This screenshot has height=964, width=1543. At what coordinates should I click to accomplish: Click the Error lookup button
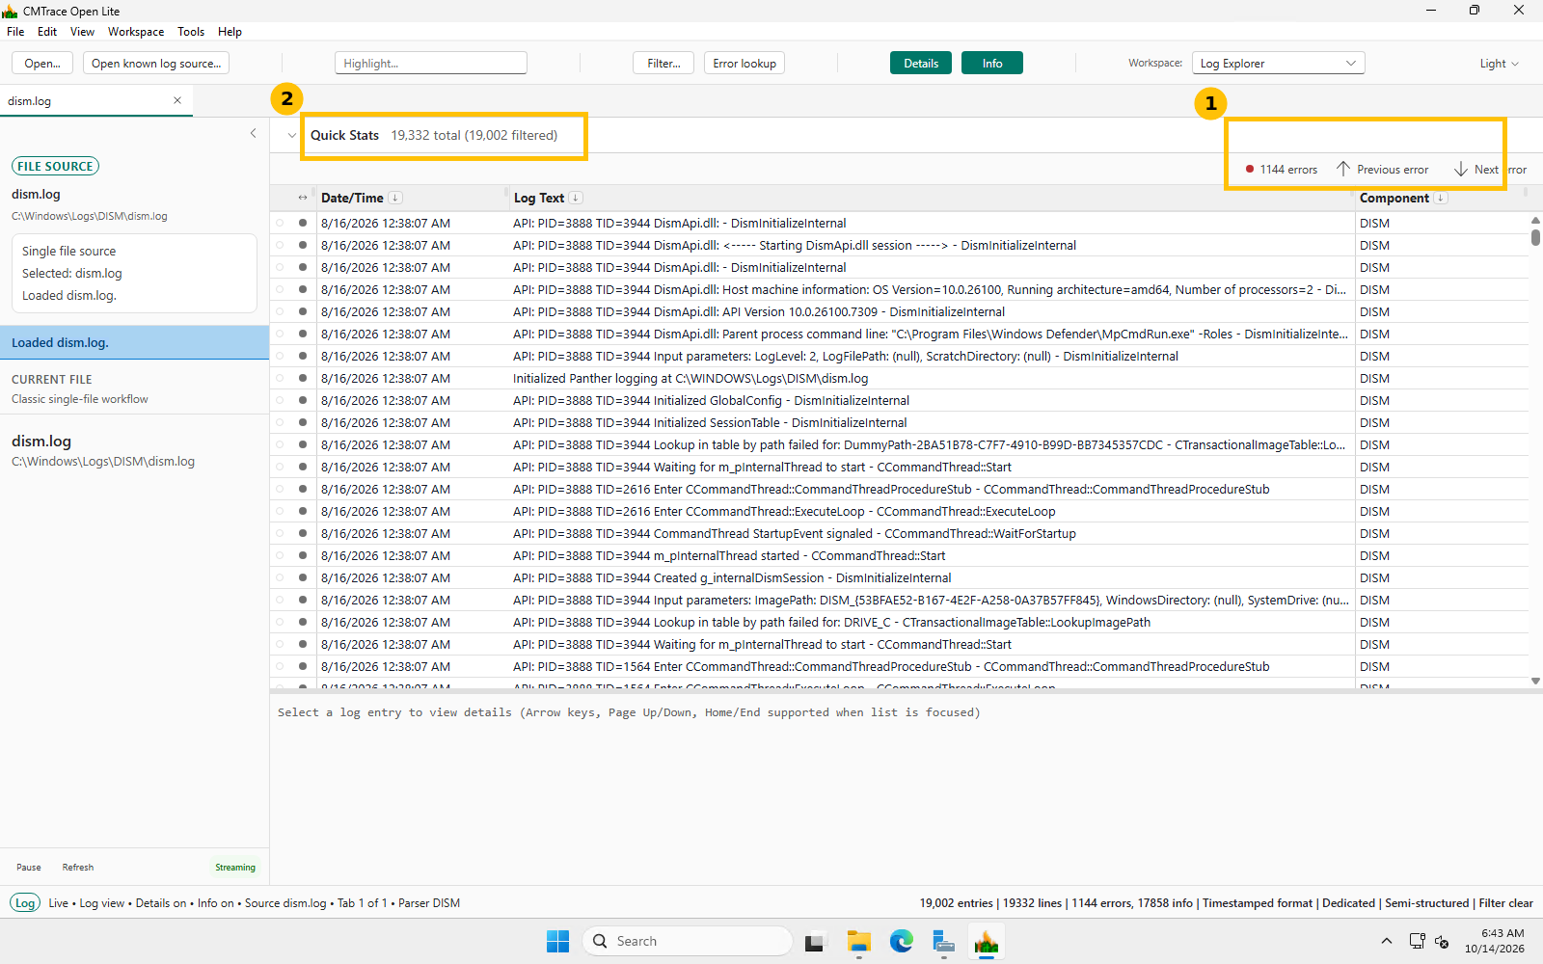click(x=744, y=64)
